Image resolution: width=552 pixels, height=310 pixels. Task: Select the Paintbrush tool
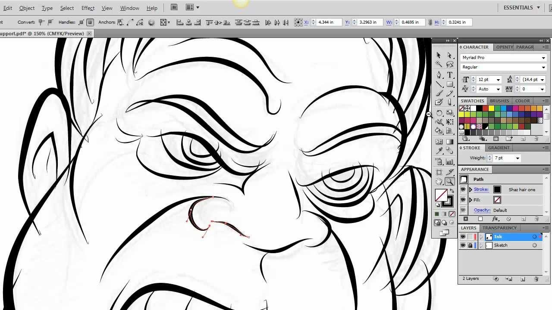439,93
